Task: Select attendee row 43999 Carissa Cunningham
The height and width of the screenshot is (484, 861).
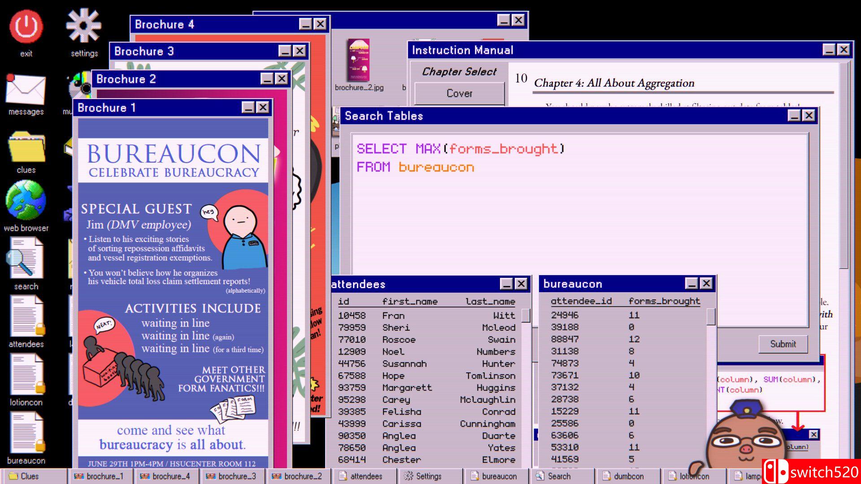Action: [x=426, y=423]
